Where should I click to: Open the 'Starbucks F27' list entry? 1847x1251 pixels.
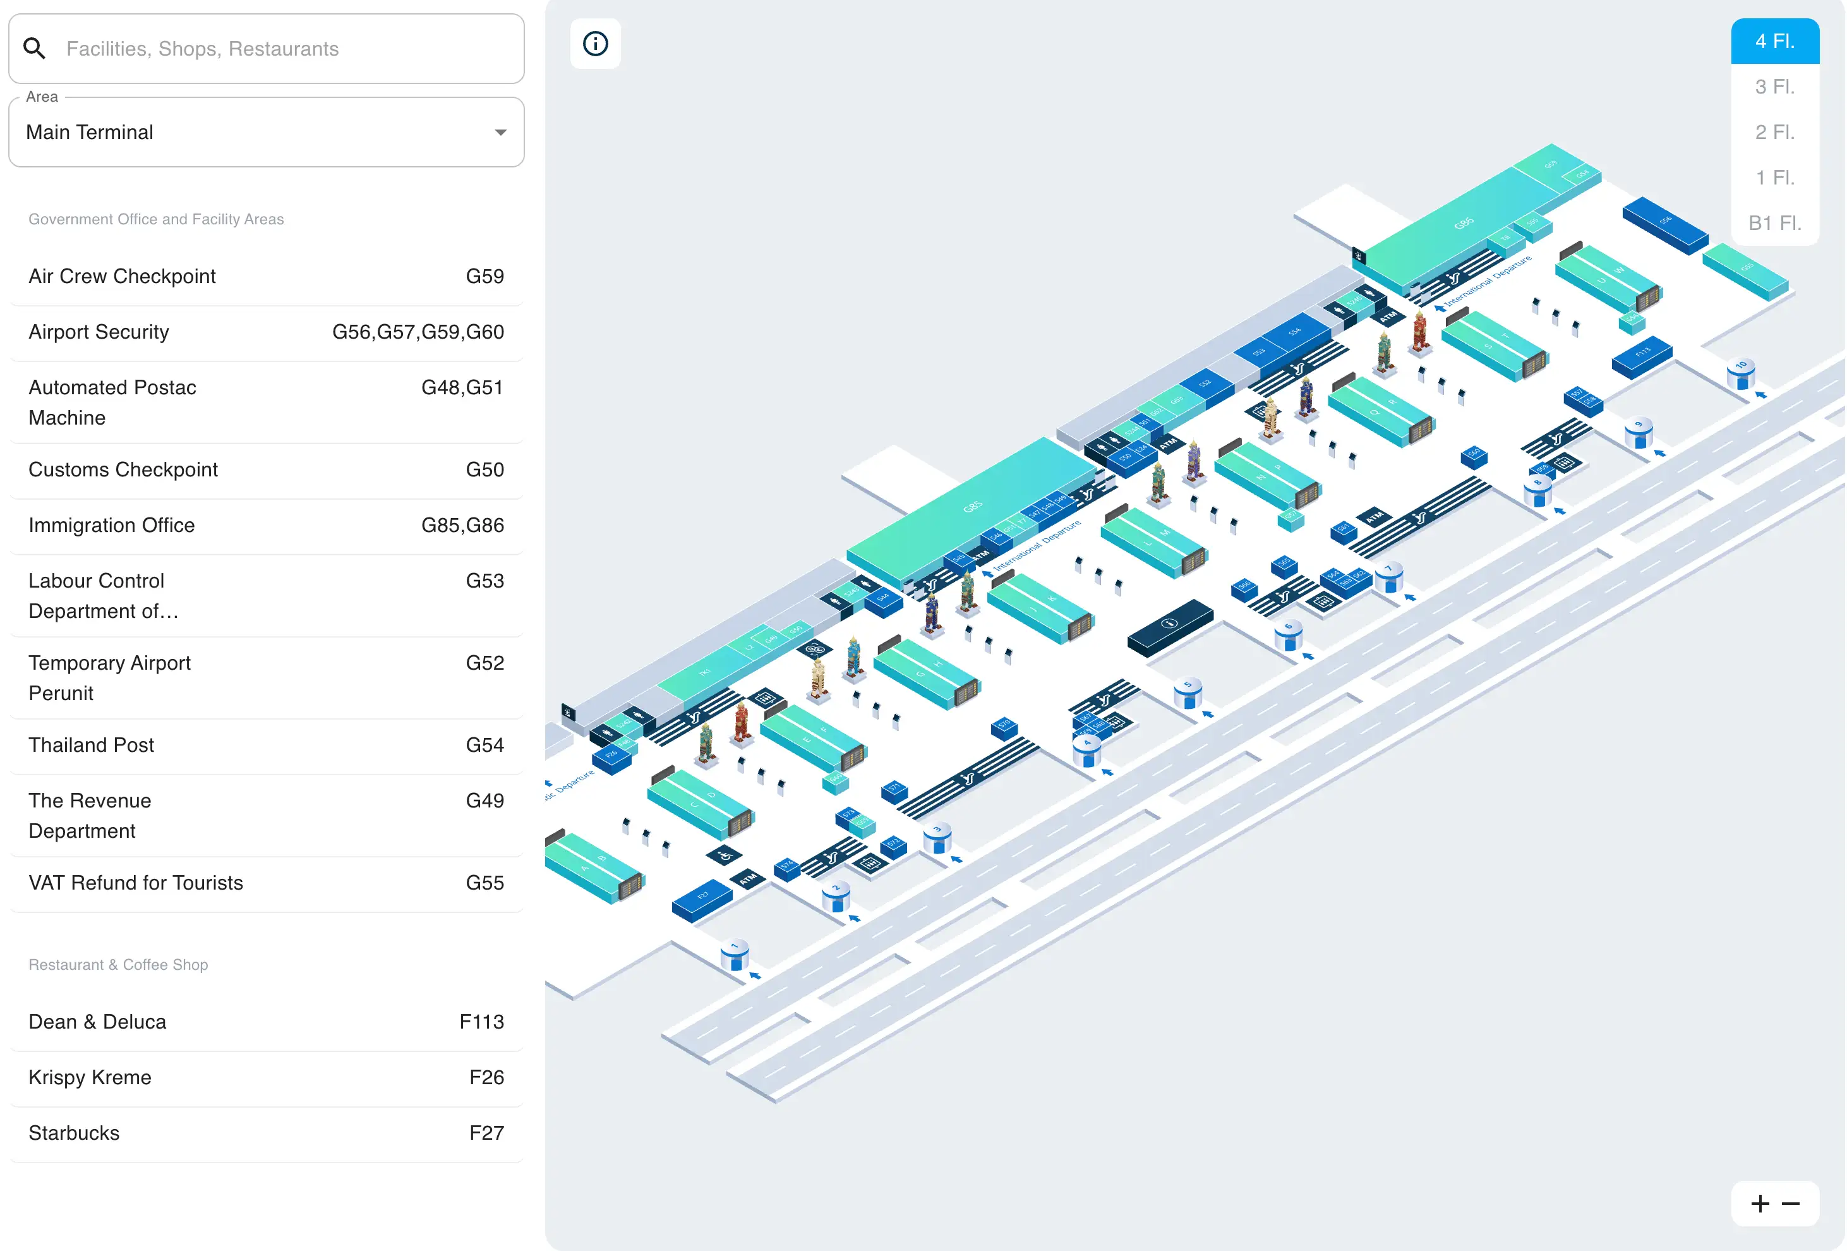[x=266, y=1133]
